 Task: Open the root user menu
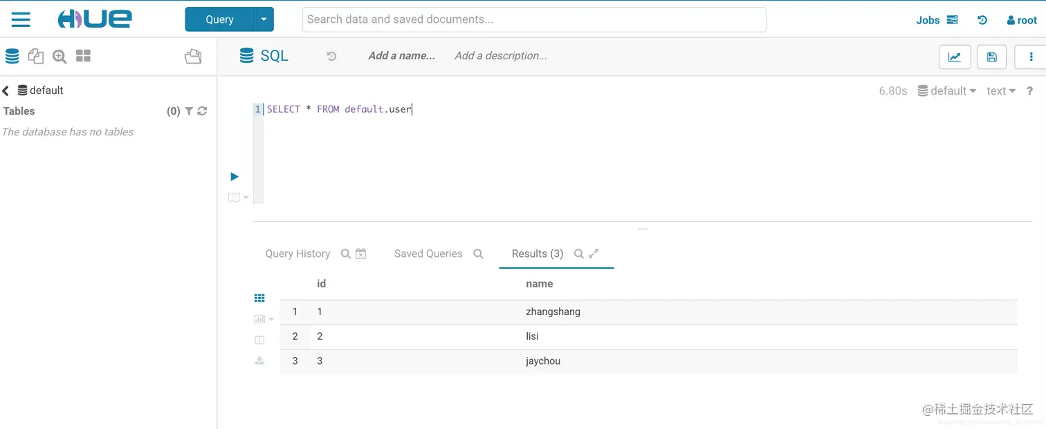(1022, 20)
